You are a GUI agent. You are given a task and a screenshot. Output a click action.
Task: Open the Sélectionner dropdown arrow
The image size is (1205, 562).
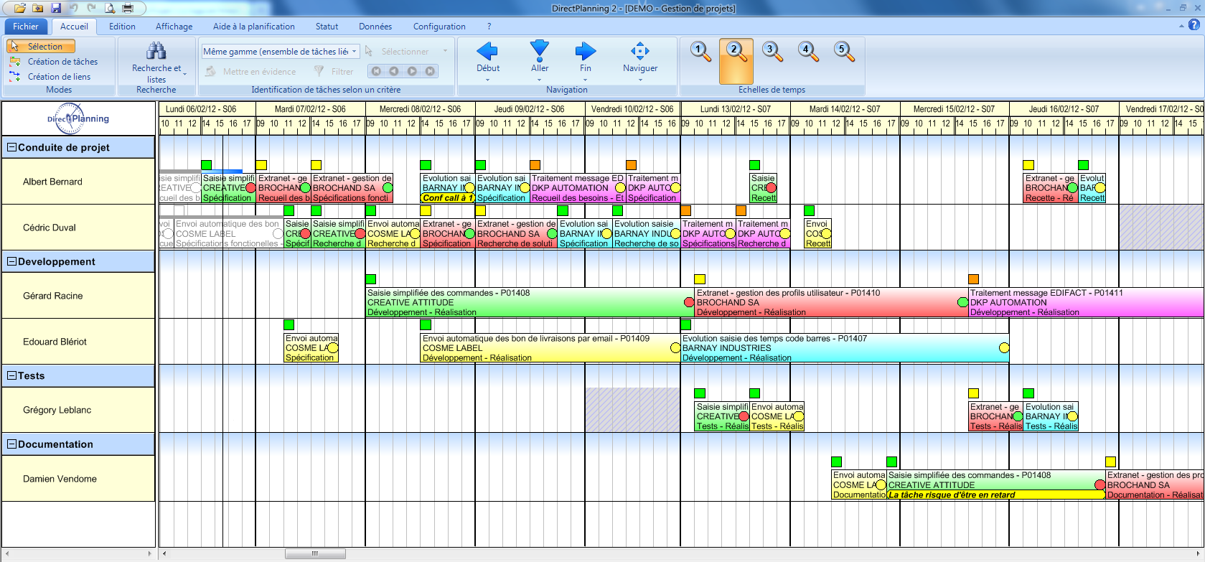coord(445,51)
